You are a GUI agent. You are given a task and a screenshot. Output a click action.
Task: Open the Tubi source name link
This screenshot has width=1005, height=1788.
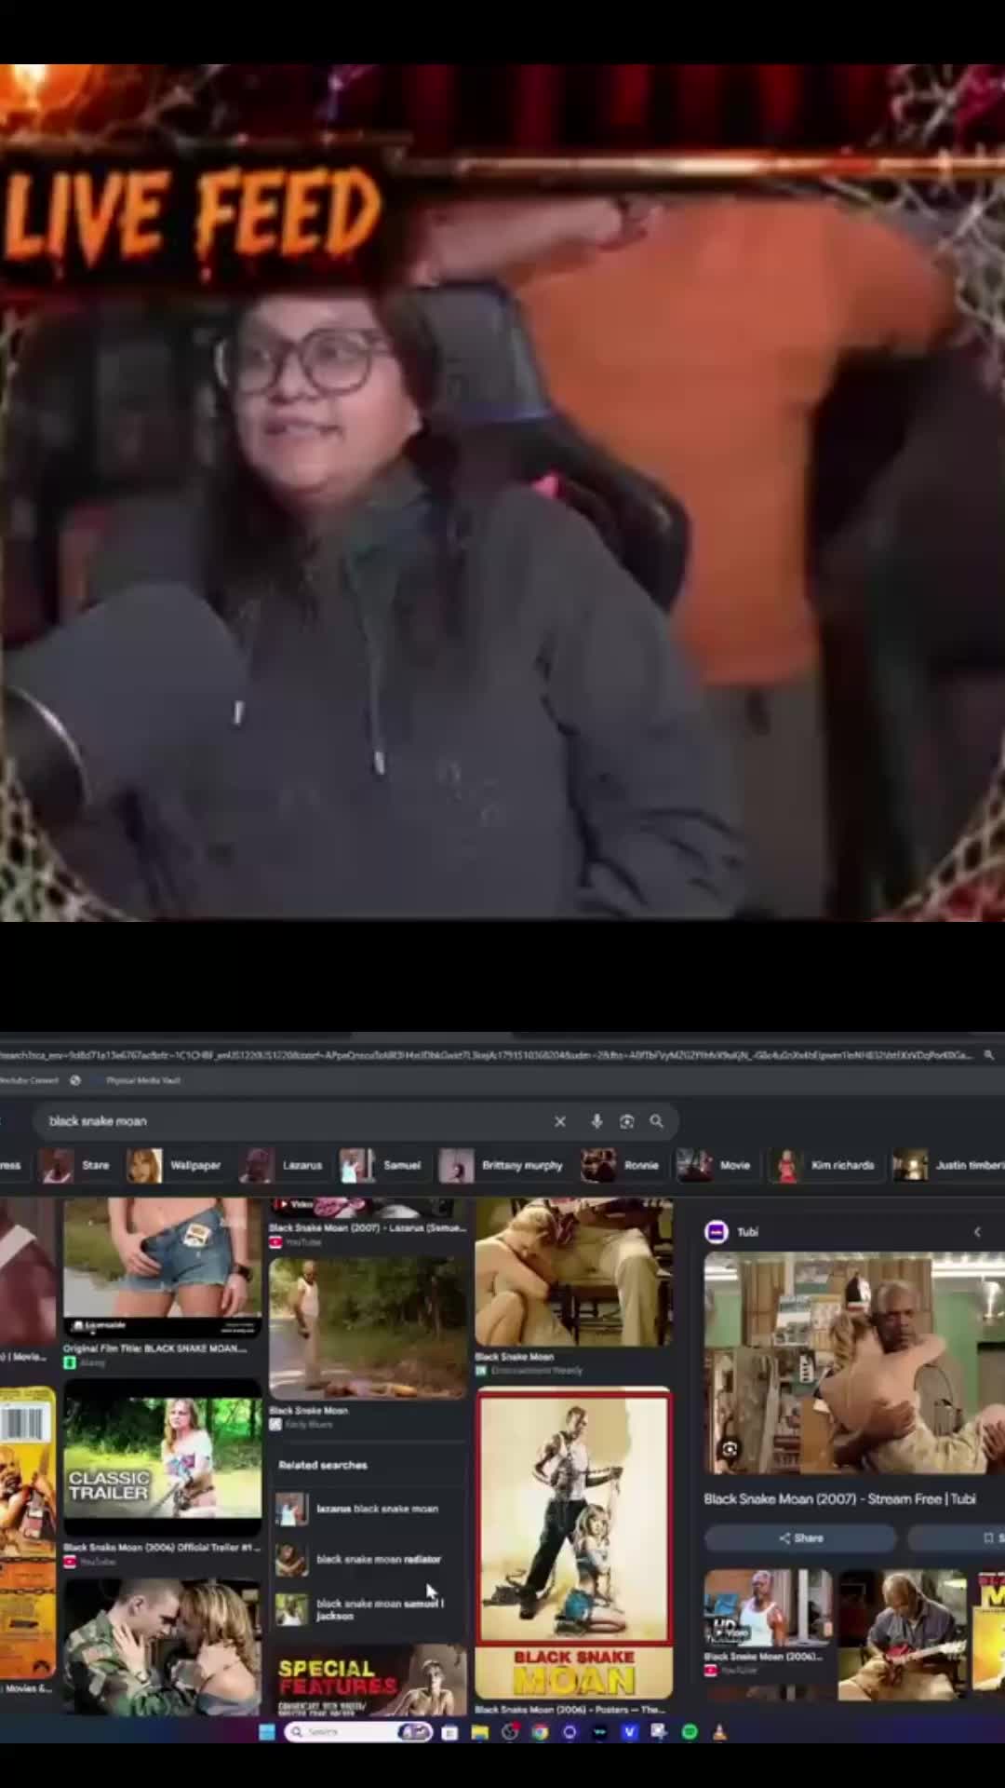748,1232
